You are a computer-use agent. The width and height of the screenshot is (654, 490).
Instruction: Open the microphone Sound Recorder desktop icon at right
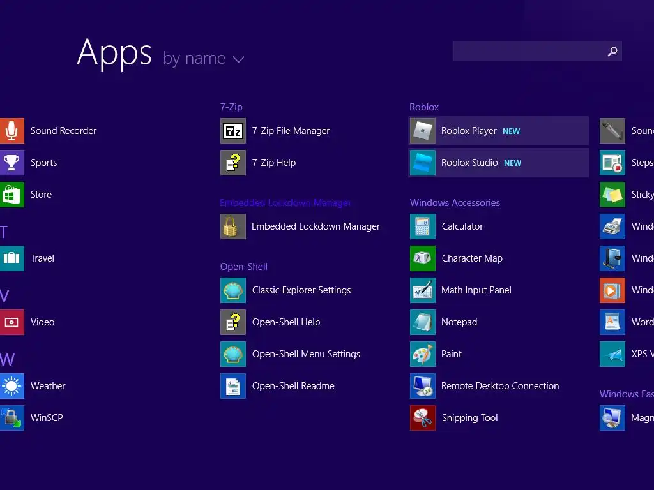(612, 131)
